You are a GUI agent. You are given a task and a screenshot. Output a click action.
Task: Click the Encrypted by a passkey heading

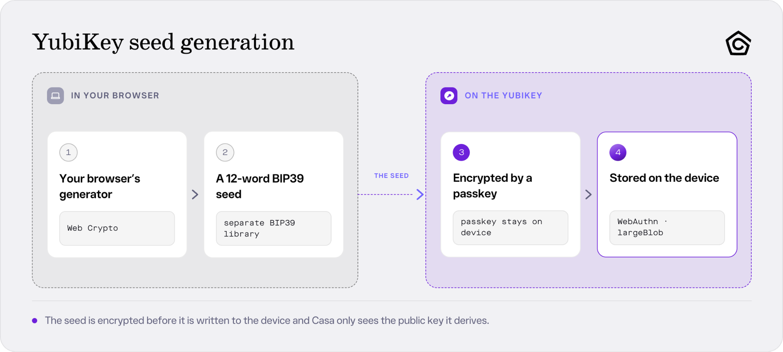point(493,186)
